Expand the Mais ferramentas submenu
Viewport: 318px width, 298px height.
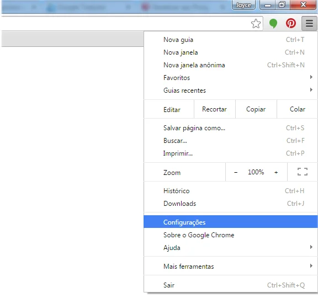coord(231,266)
